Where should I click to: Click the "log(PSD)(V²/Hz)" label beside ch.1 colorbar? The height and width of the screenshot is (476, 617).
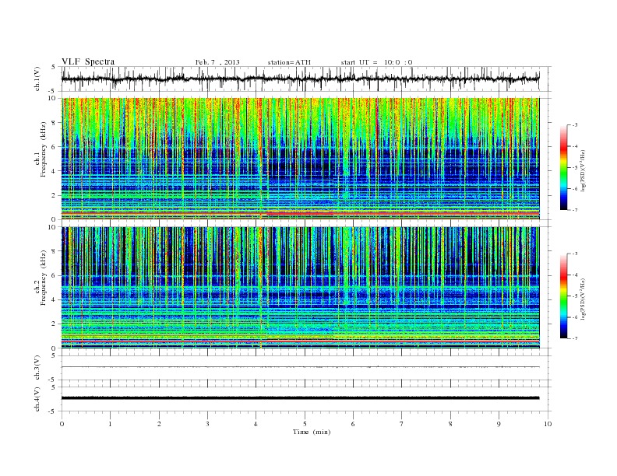tap(583, 171)
